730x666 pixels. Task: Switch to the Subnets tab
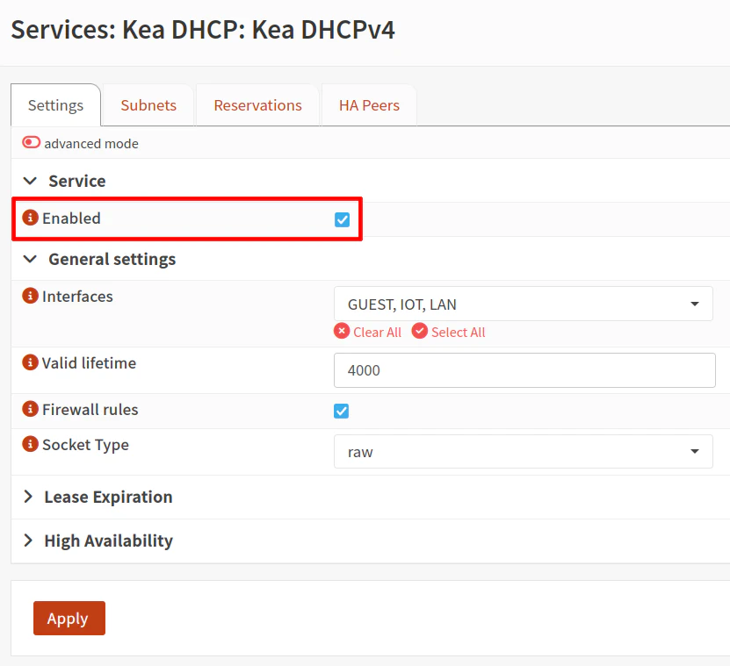click(148, 105)
